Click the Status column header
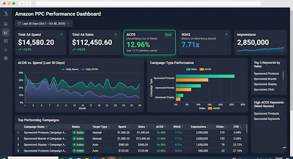The image size is (293, 159). (76, 127)
